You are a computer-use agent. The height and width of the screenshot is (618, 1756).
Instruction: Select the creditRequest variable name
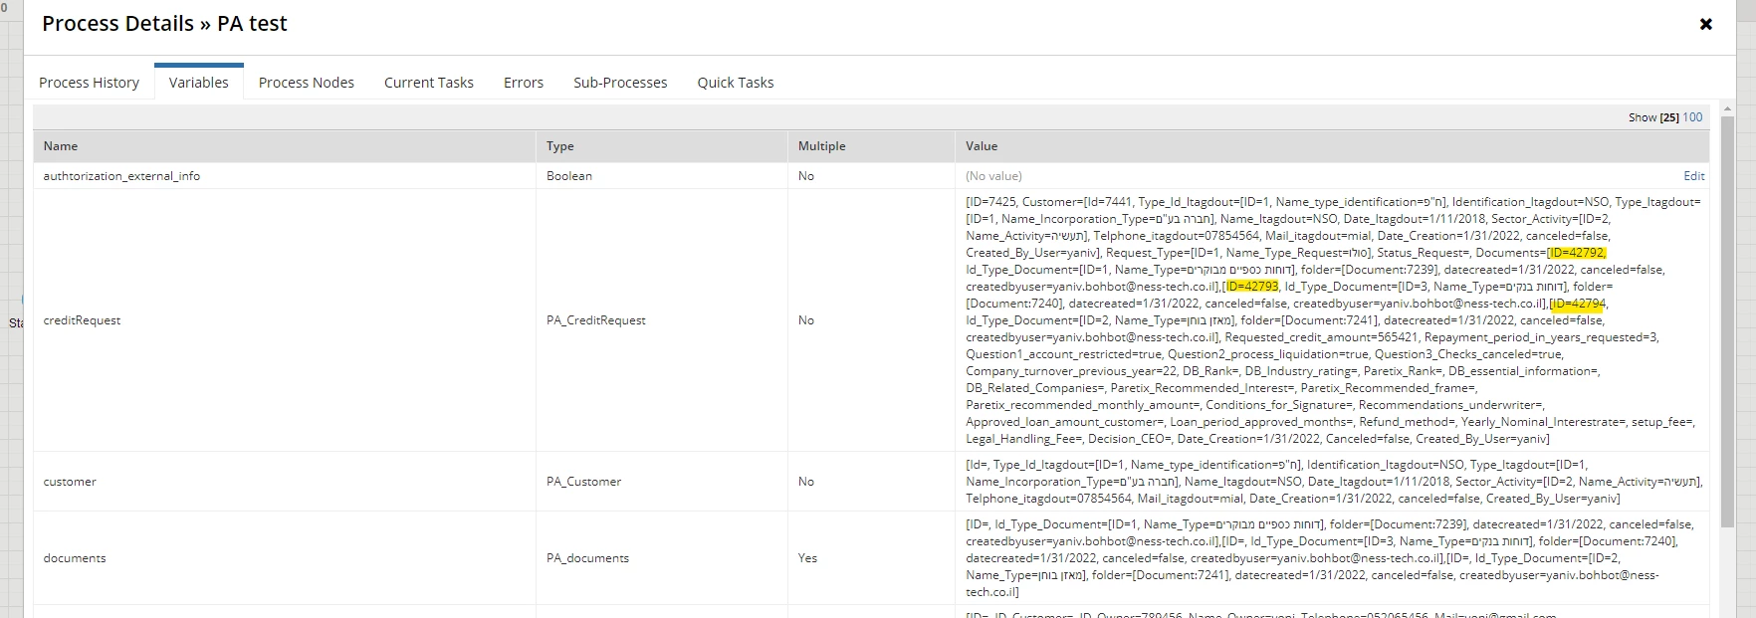82,320
